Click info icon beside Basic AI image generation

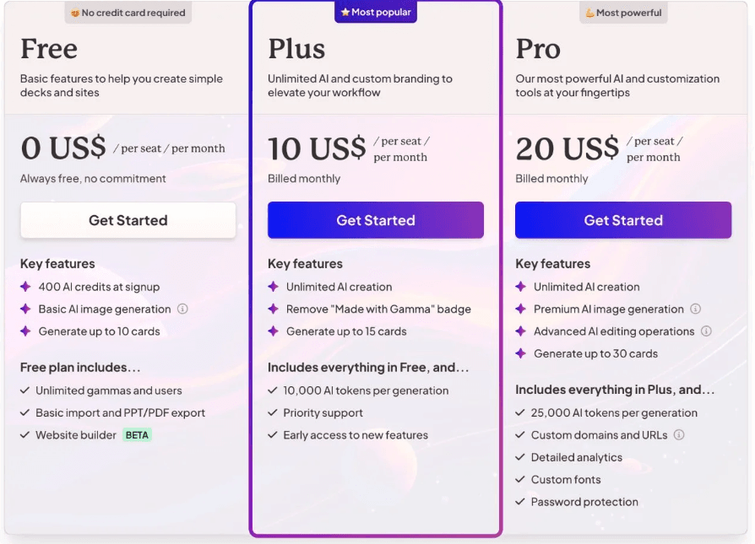[182, 310]
